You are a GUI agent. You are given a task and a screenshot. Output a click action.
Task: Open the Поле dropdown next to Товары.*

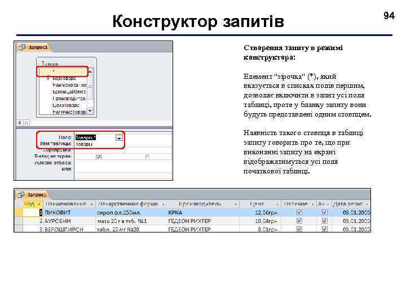(x=119, y=138)
